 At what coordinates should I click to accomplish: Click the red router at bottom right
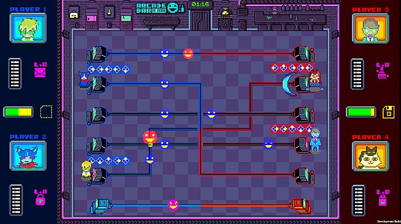(300, 206)
